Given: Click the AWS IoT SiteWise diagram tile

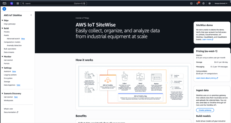Looking at the screenshot, I should [108, 83].
